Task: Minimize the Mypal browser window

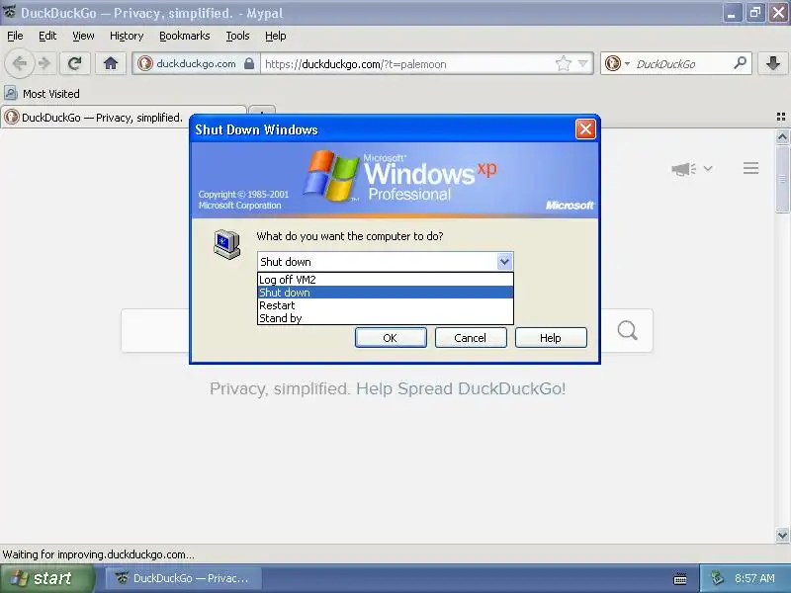Action: click(731, 13)
